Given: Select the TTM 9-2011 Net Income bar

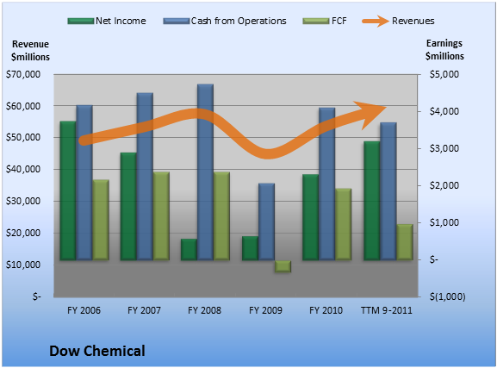Looking at the screenshot, I should point(372,201).
